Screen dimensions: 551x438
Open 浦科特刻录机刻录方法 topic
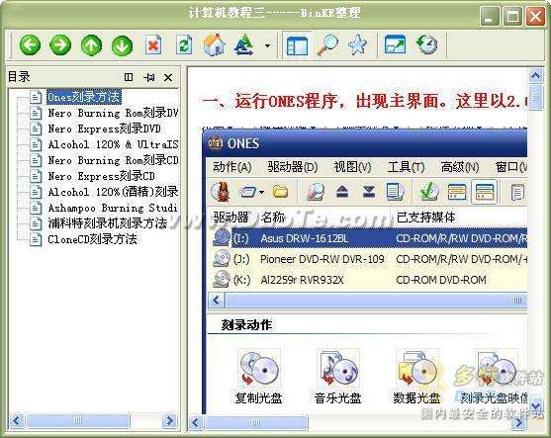click(107, 223)
